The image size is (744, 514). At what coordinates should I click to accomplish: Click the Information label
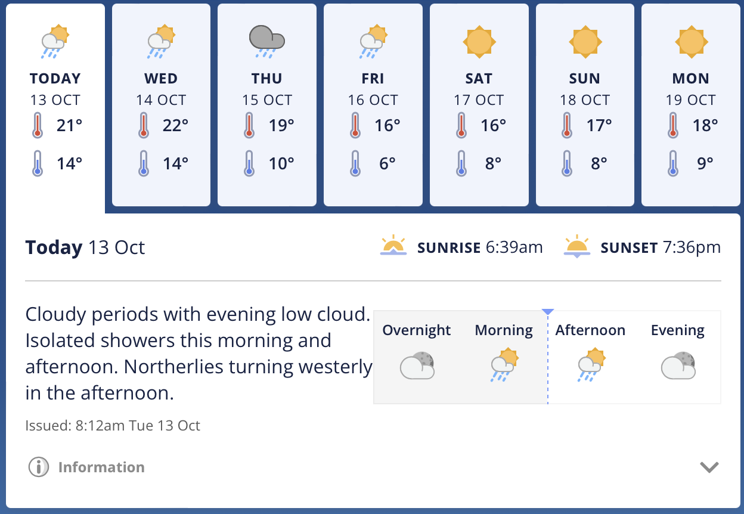(x=101, y=467)
